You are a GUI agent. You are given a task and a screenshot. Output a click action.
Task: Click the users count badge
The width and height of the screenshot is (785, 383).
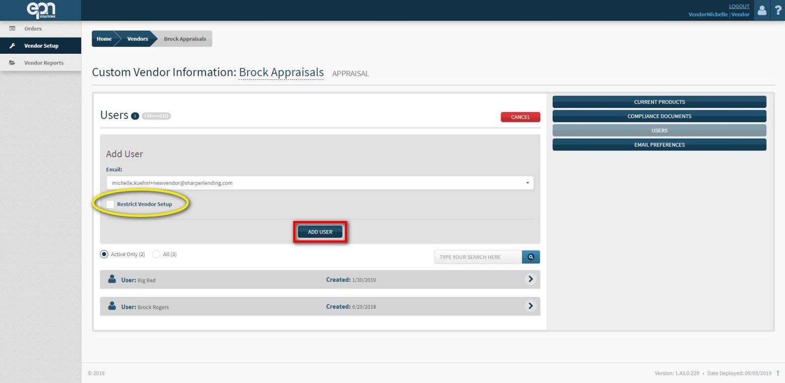coord(135,116)
